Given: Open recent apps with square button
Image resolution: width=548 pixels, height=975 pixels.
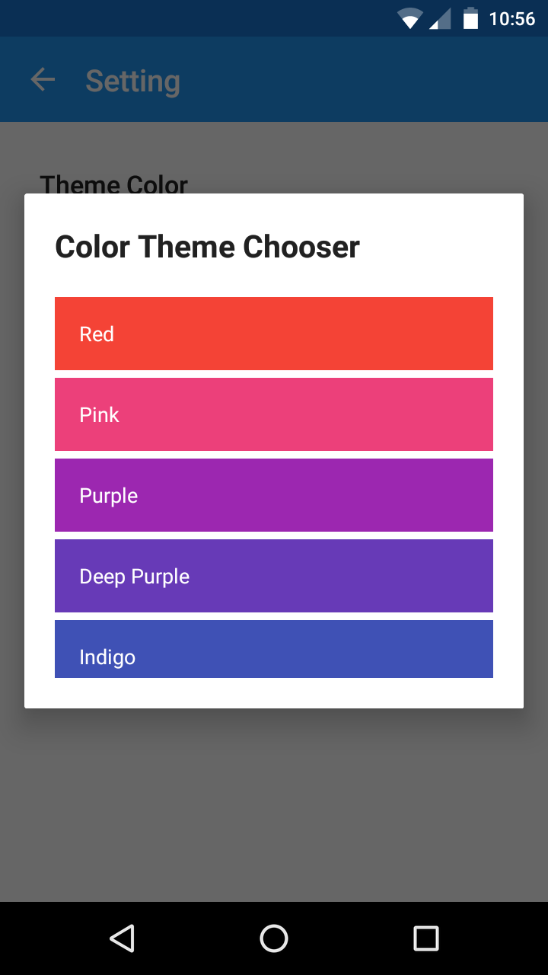Looking at the screenshot, I should (426, 938).
